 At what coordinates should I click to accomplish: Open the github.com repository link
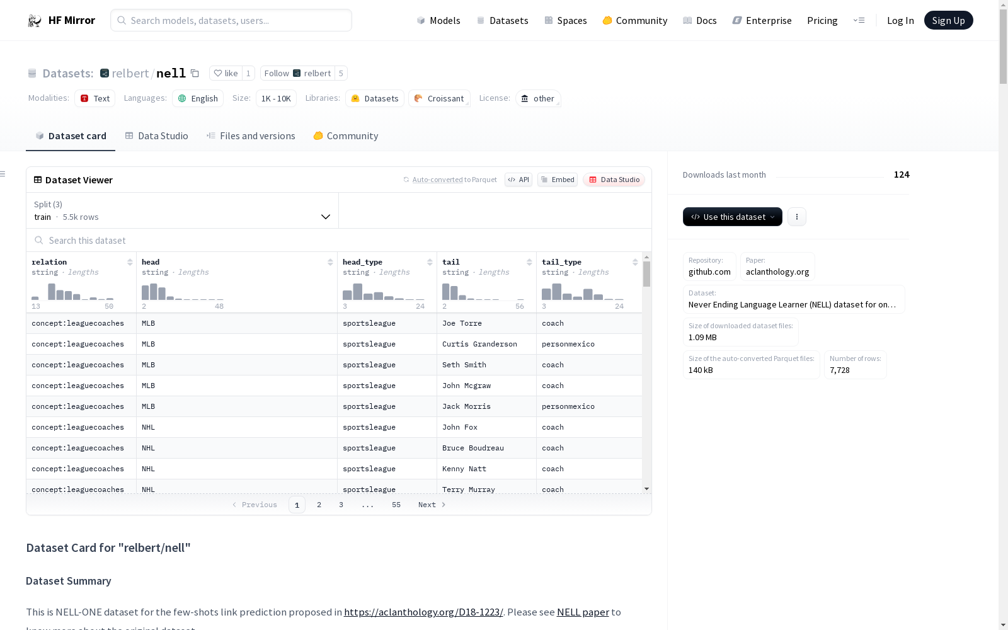pos(709,266)
